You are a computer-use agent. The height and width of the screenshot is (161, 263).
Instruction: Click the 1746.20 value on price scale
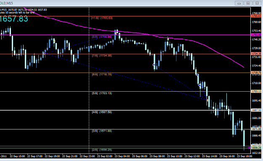(256, 40)
